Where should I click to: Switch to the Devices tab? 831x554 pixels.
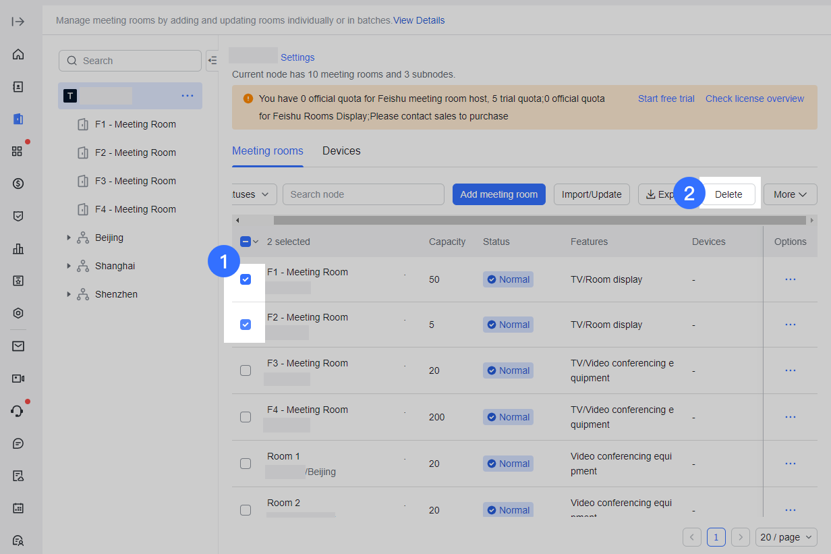341,151
